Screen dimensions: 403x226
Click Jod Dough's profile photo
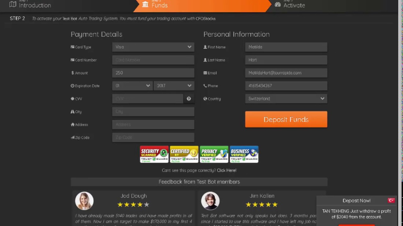pyautogui.click(x=84, y=201)
